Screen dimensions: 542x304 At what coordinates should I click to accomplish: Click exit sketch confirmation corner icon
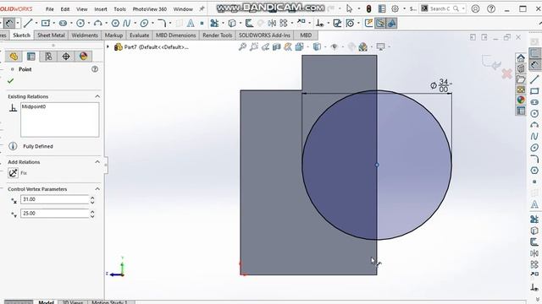[491, 62]
